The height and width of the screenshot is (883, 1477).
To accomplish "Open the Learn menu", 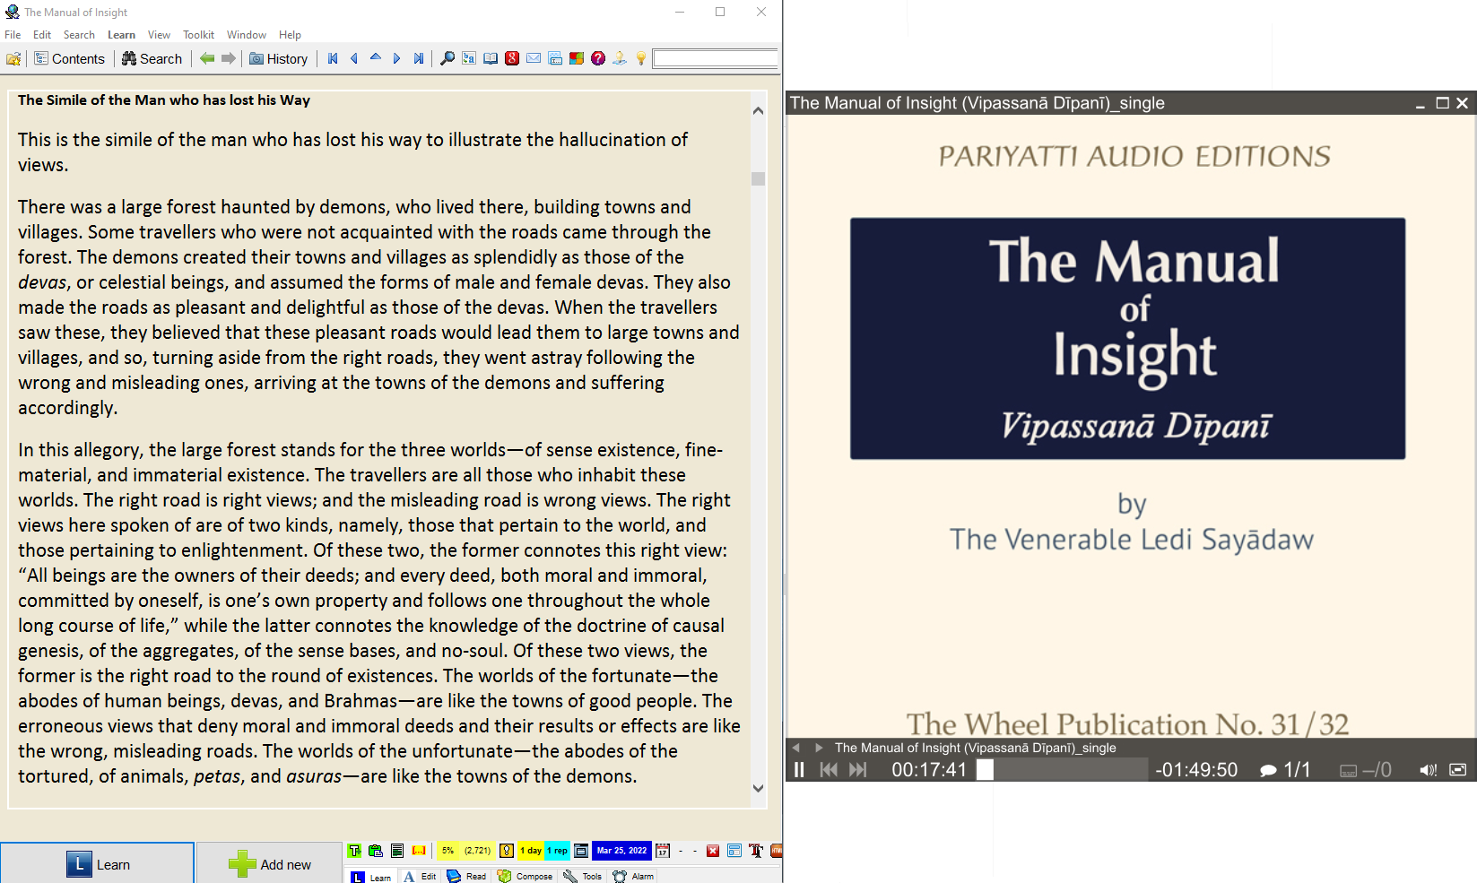I will (121, 35).
